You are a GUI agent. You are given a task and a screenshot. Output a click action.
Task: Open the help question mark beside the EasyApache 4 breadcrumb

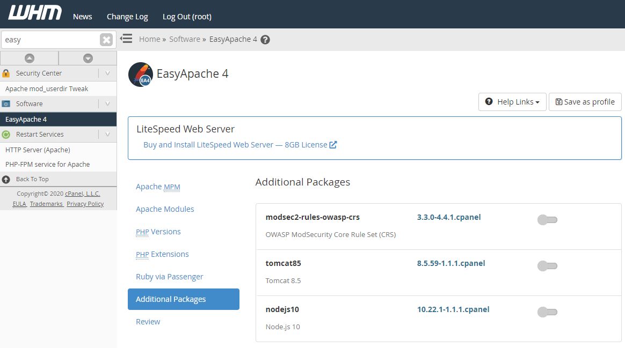pos(265,40)
